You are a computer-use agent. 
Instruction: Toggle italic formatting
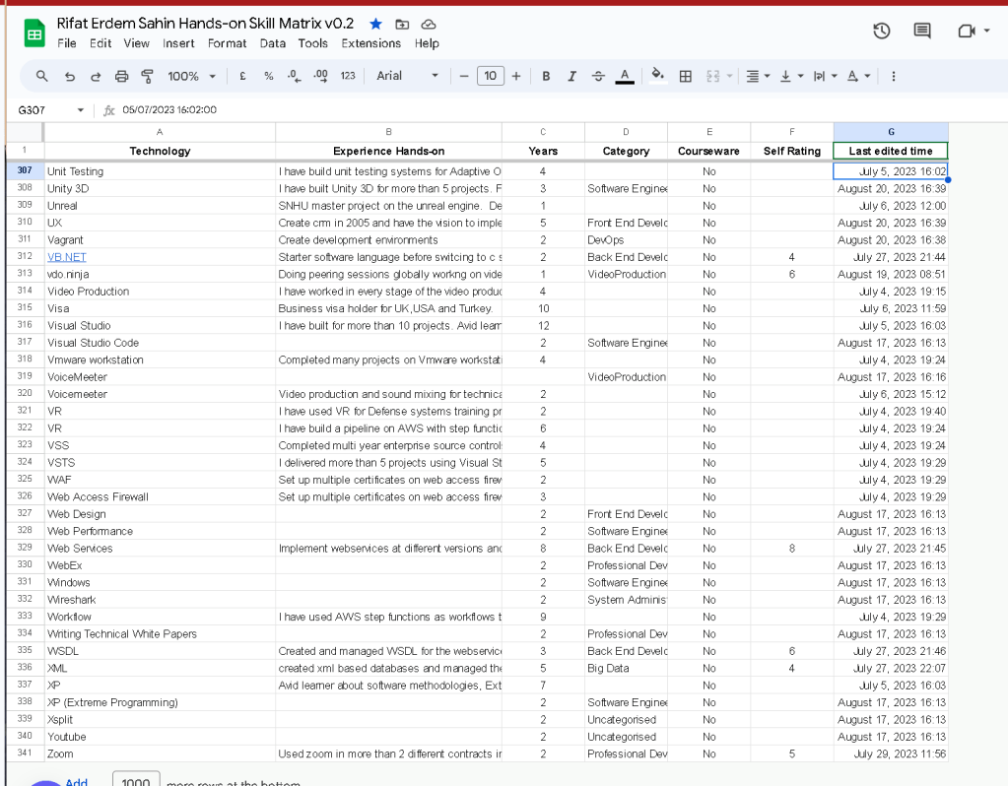click(x=571, y=76)
